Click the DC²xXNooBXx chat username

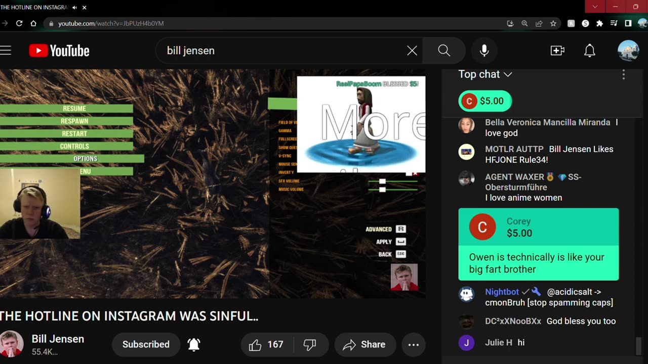(513, 321)
